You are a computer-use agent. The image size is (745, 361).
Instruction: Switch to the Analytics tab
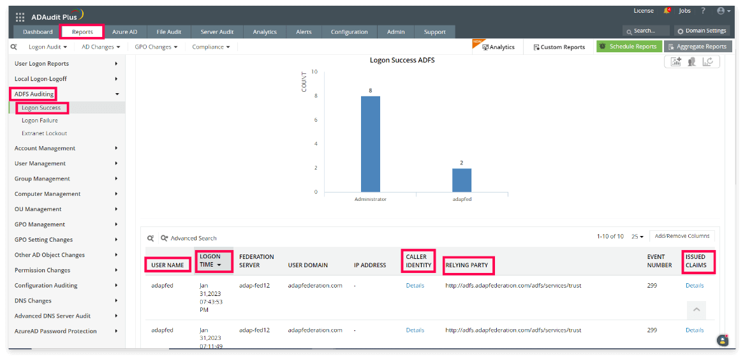[265, 32]
